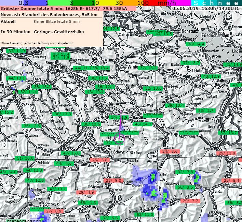
Task: Select station label 38/ 13.2 near Aarau
Action: click(x=42, y=87)
